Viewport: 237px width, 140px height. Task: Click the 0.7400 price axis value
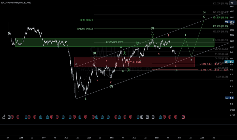pos(232,115)
